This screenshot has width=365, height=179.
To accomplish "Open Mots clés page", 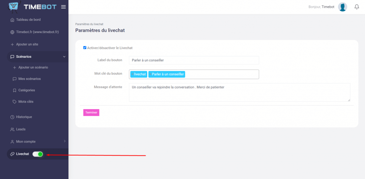I will pos(26,102).
